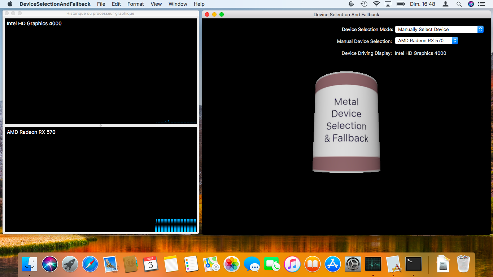Switch to Activity Monitor in the Dock
493x277 pixels.
coord(373,264)
